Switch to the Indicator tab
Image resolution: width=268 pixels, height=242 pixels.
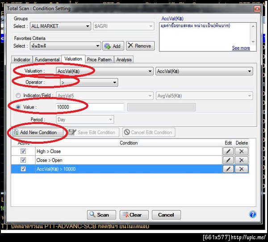22,60
